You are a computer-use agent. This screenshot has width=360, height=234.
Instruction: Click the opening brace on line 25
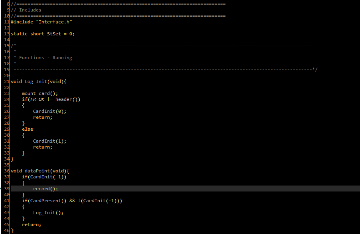coord(23,105)
